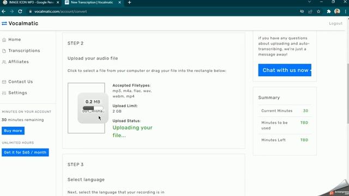The height and width of the screenshot is (196, 349).
Task: Click the 'STEP 2' heading
Action: point(75,44)
